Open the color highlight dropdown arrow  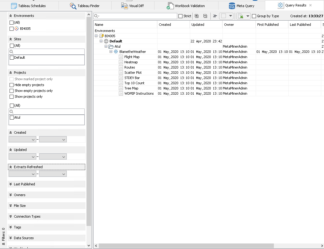click(x=230, y=16)
